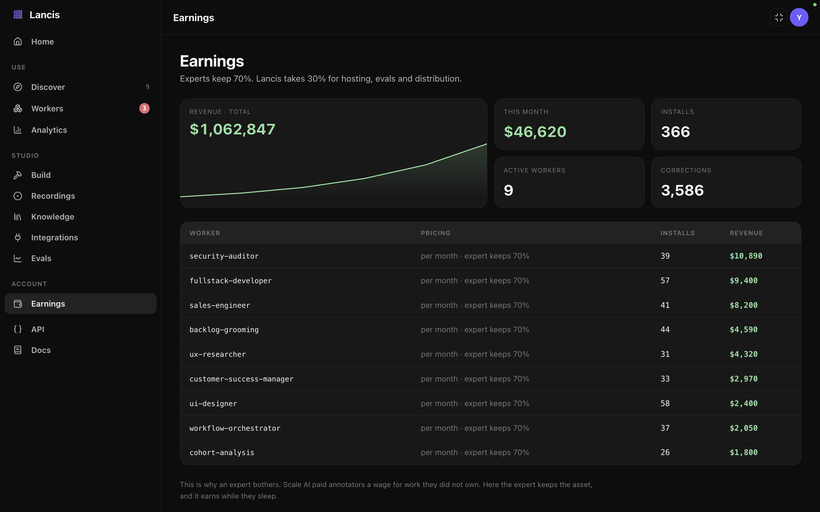Select the ui-designer worker name
This screenshot has height=512, width=820.
click(213, 404)
